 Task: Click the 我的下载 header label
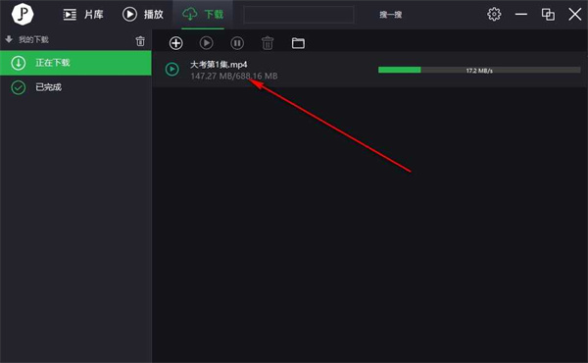33,40
